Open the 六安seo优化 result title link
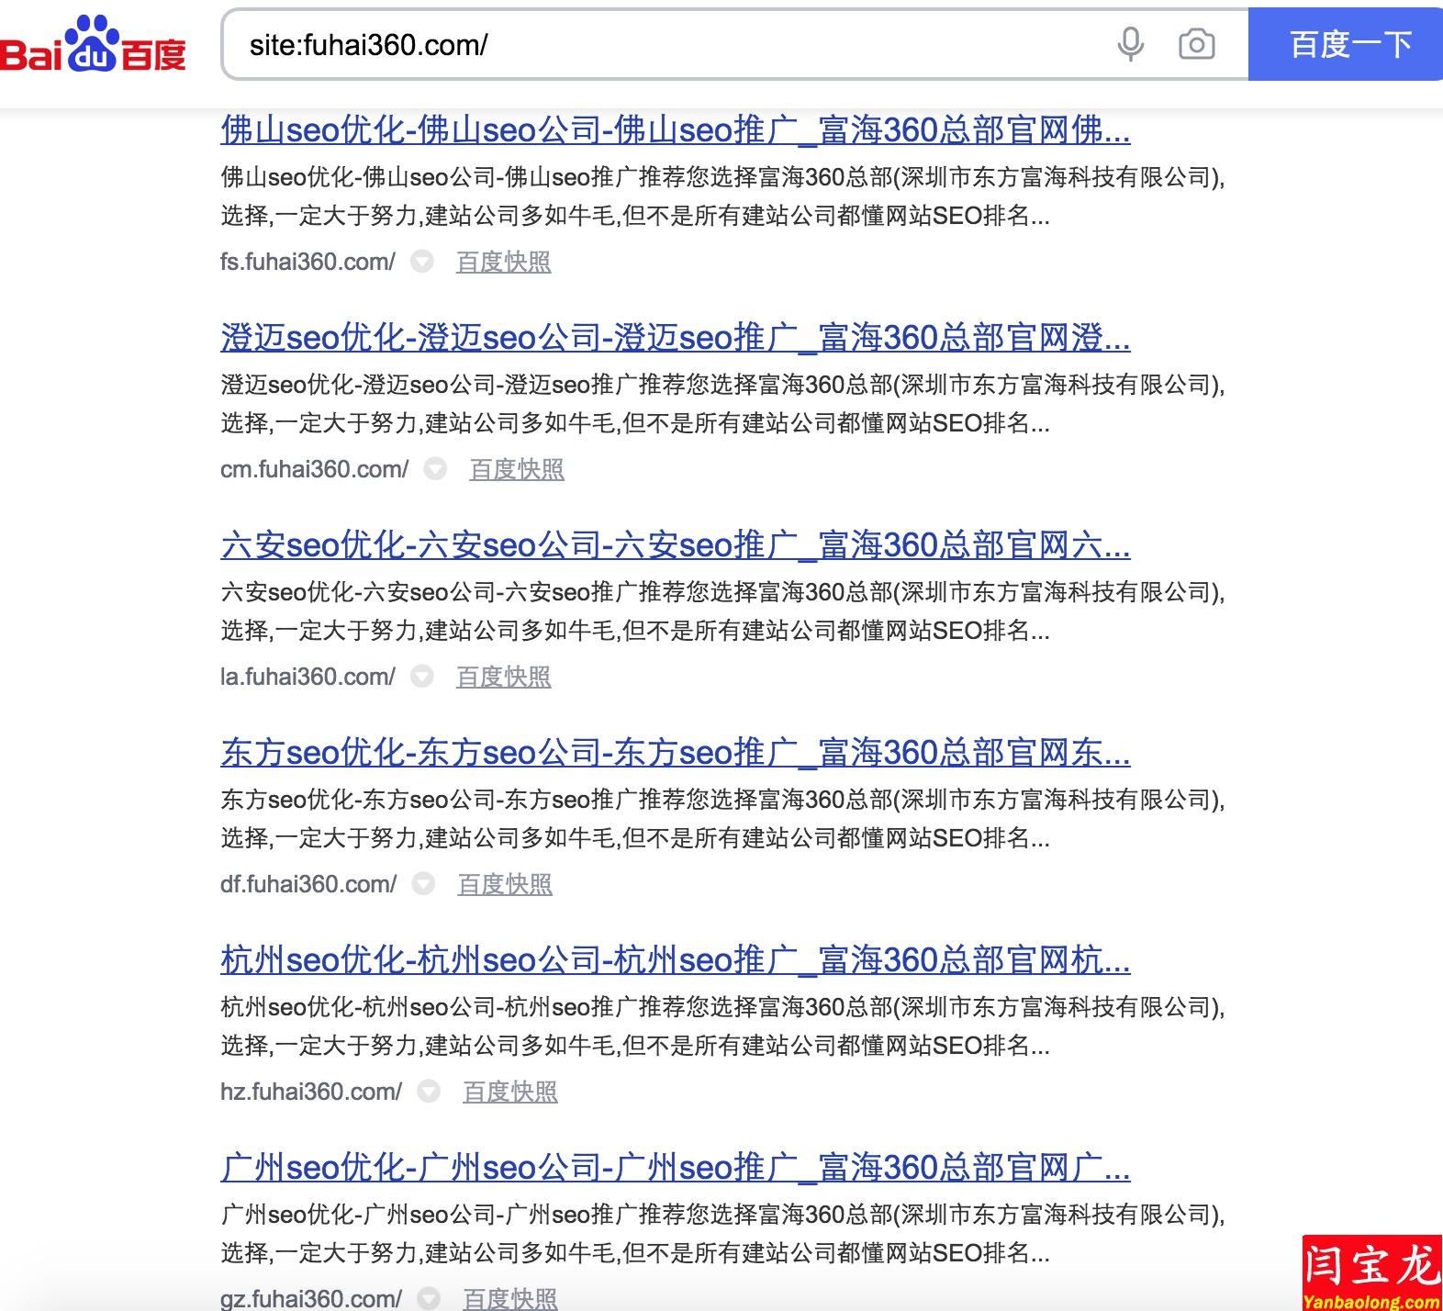The height and width of the screenshot is (1311, 1443). click(675, 545)
